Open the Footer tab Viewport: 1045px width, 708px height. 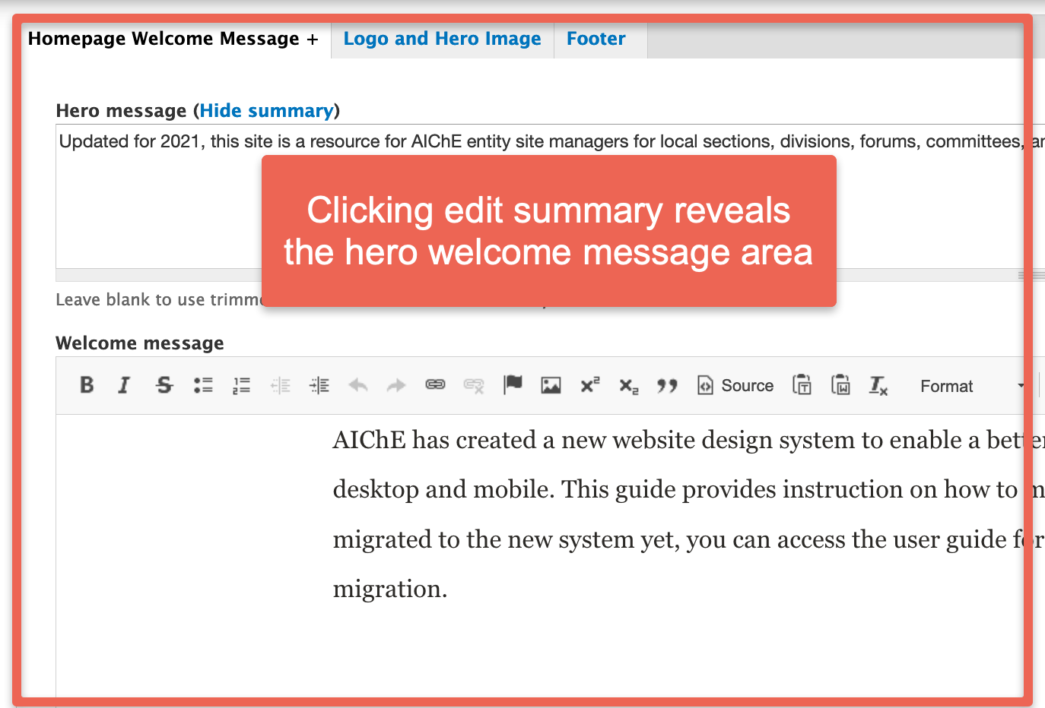tap(596, 39)
